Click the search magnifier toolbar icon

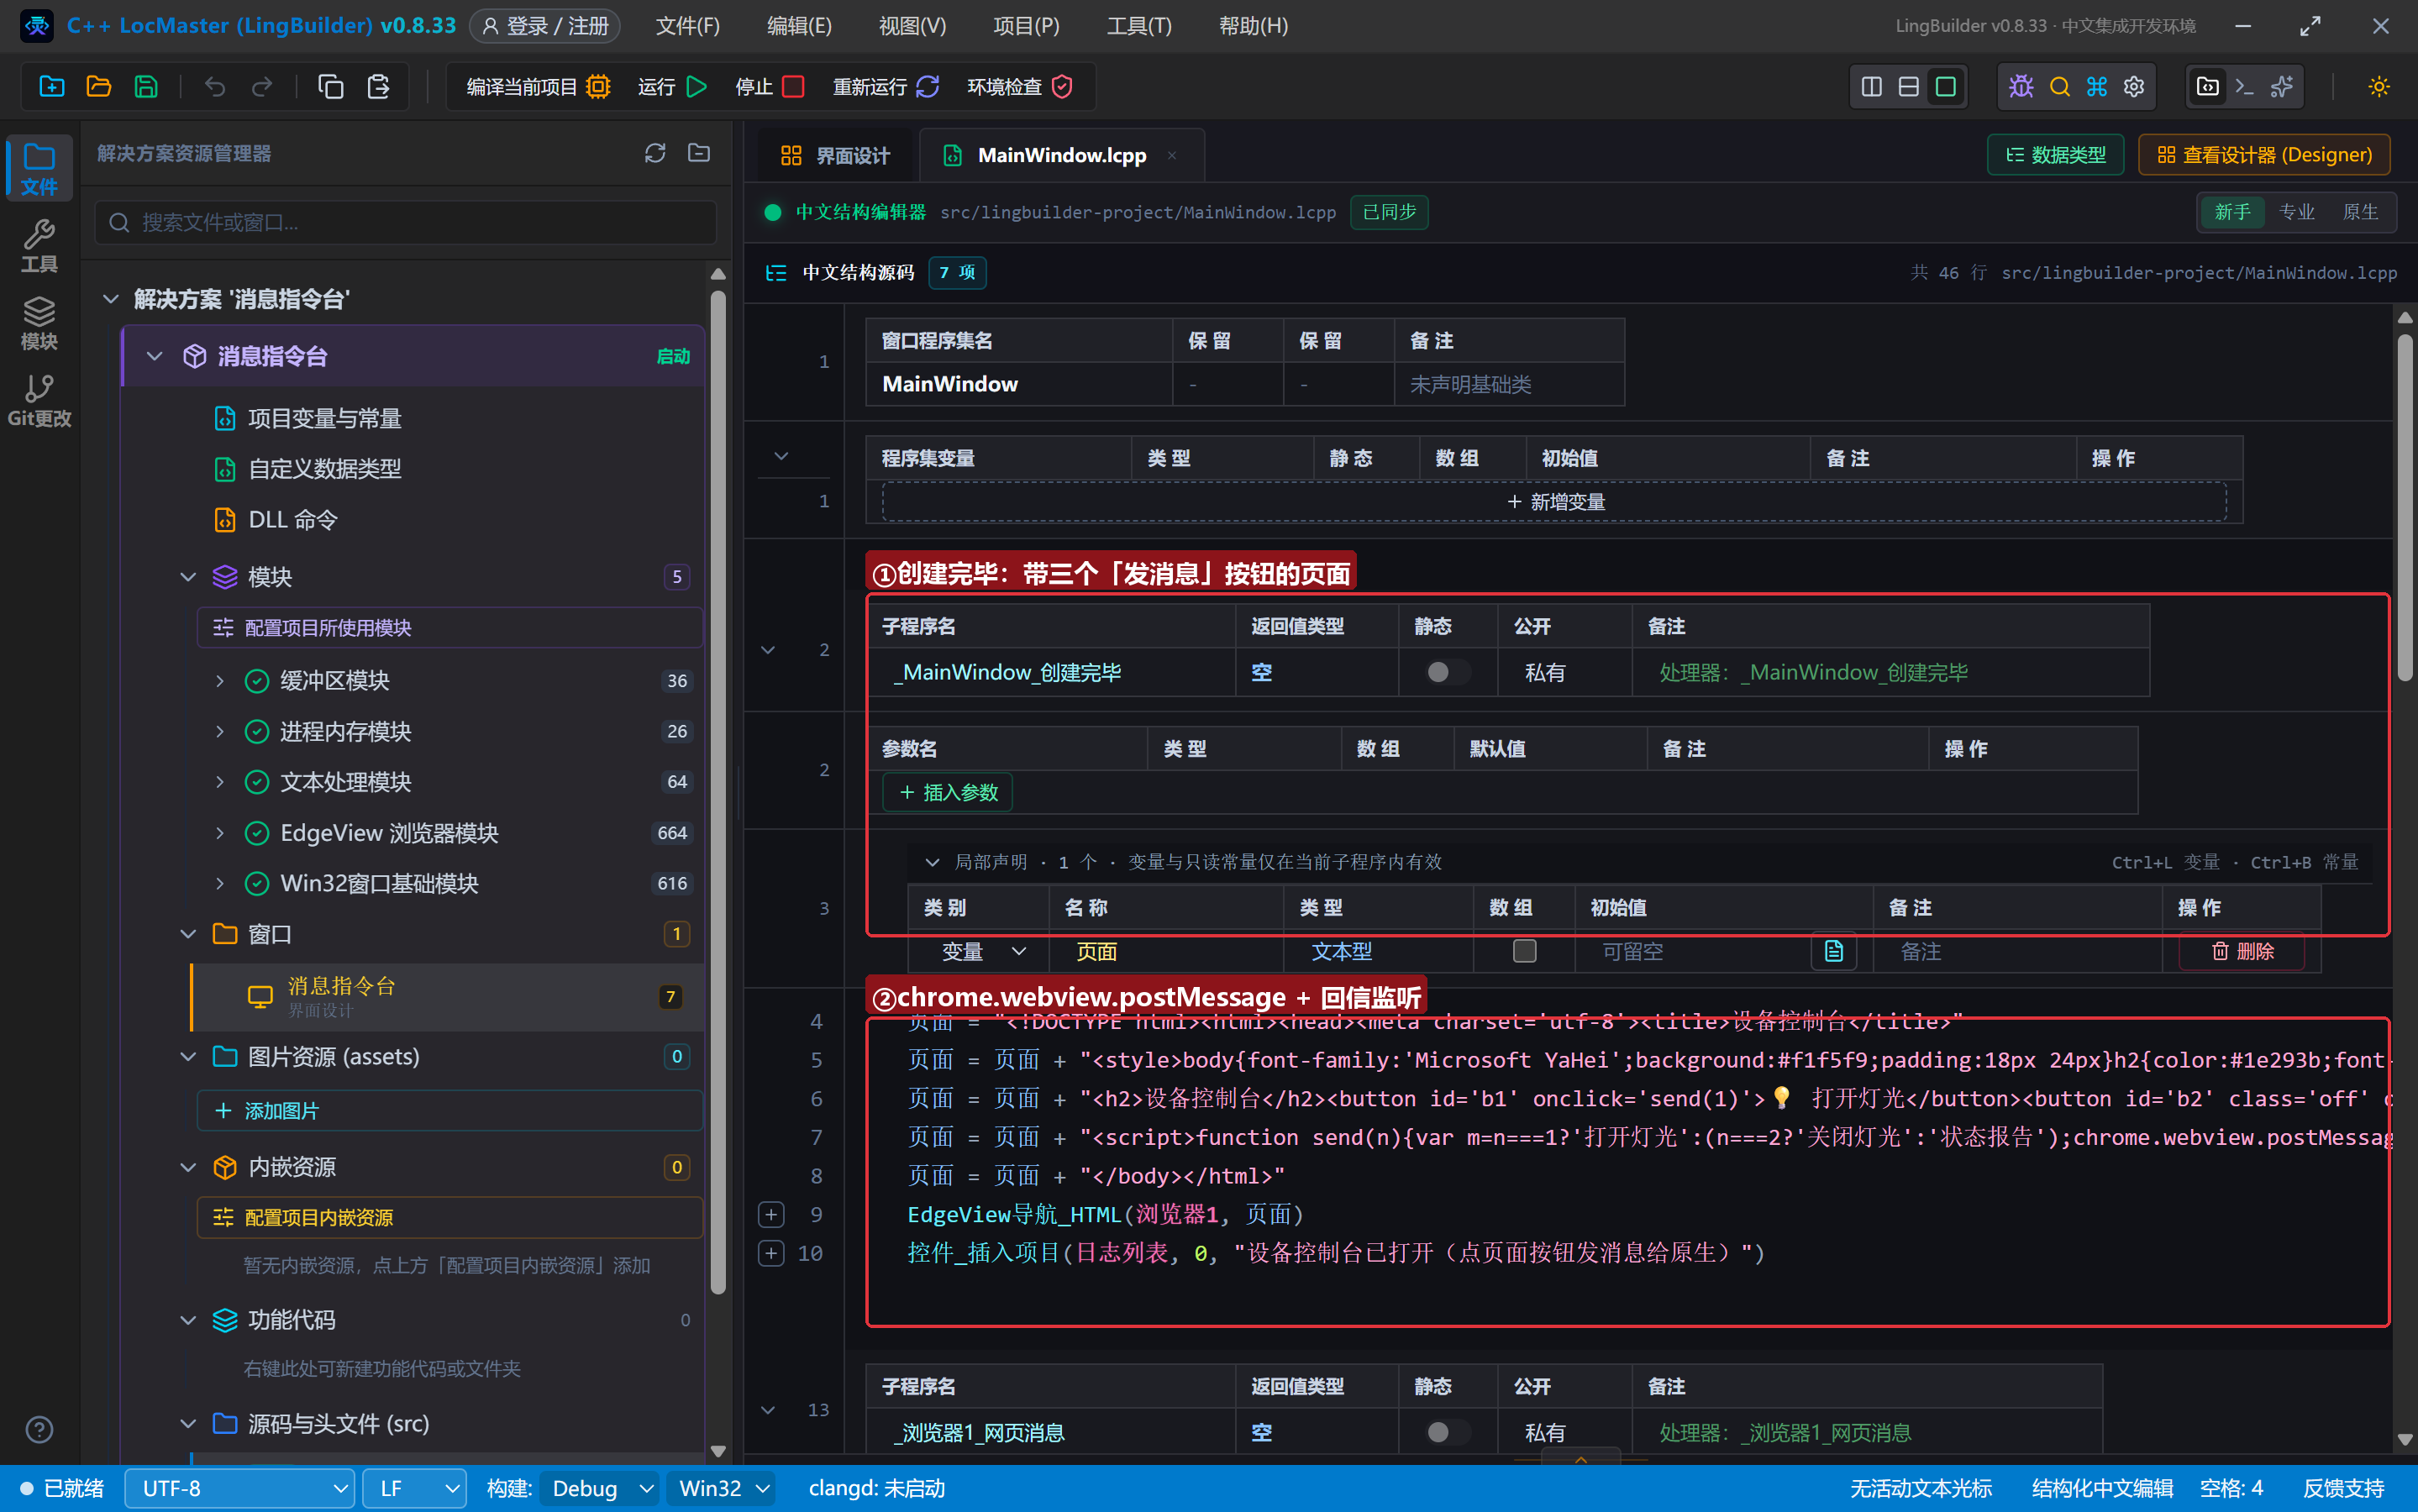(2059, 87)
